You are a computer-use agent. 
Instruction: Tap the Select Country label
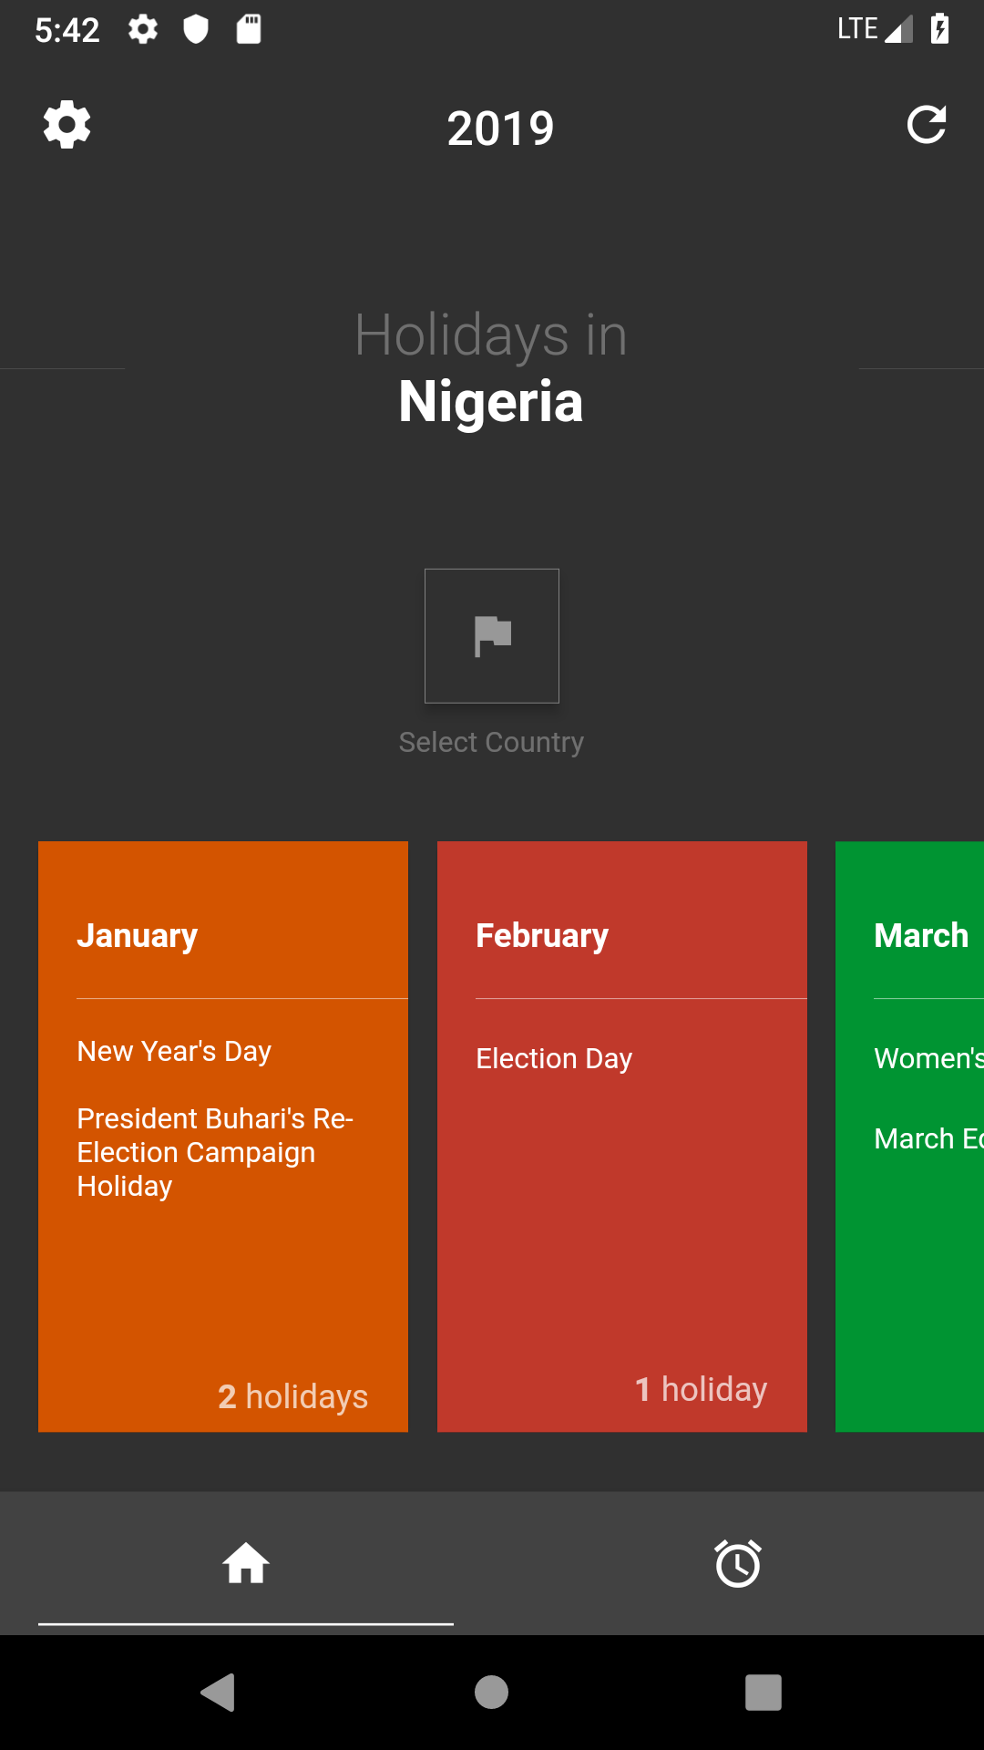491,742
